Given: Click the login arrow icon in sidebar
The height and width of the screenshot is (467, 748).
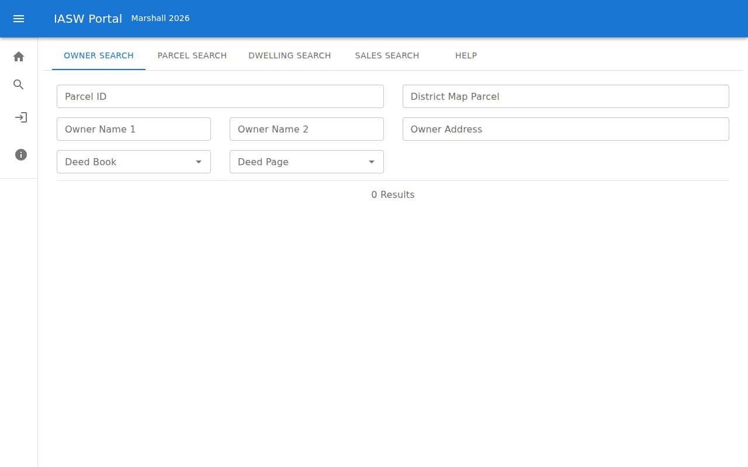Looking at the screenshot, I should tap(21, 117).
